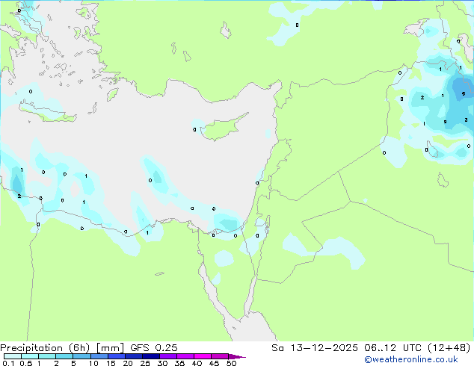Click the '6' precipitation value on the map
Screen dimensions: 474x366
(x=464, y=94)
